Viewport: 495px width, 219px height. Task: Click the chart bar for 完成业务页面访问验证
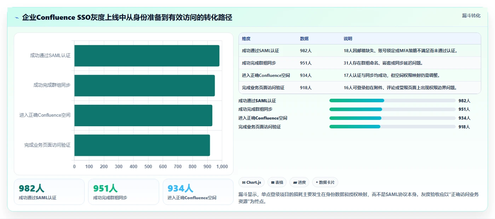[142, 145]
